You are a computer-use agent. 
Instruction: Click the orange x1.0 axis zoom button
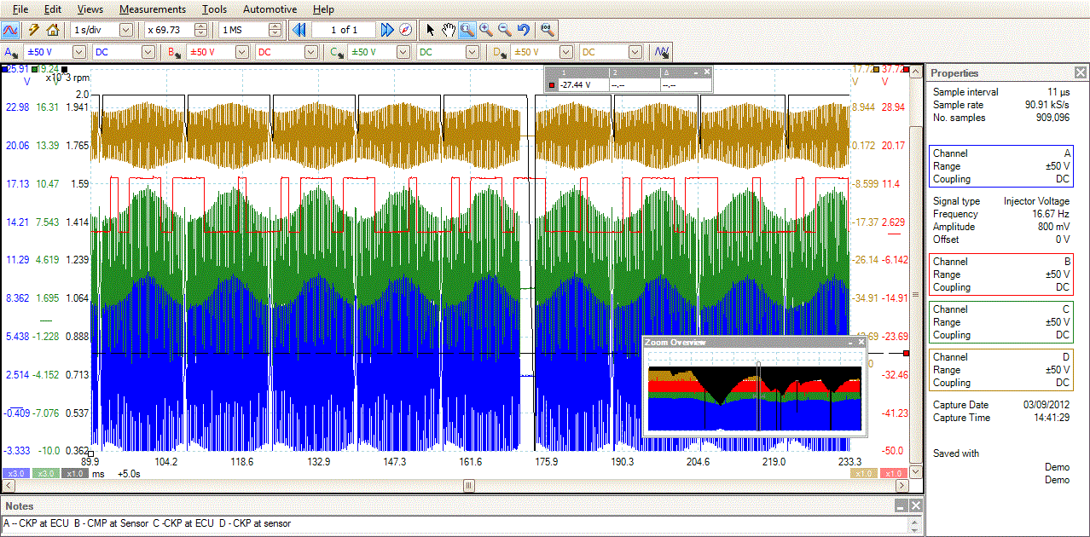coord(865,473)
